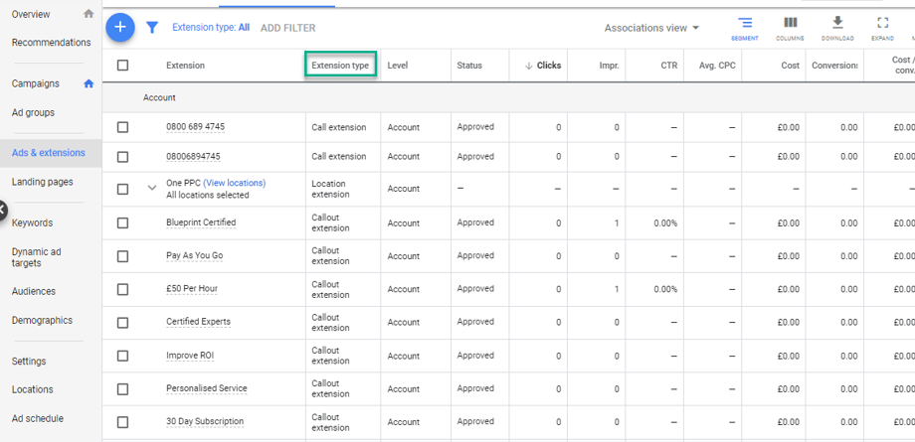This screenshot has height=442, width=915.
Task: Click the blue home icon beside Campaigns
Action: [x=89, y=83]
